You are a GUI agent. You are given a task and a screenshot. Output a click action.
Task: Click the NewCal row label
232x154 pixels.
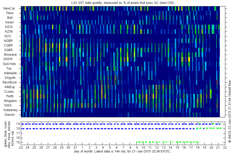9,8
